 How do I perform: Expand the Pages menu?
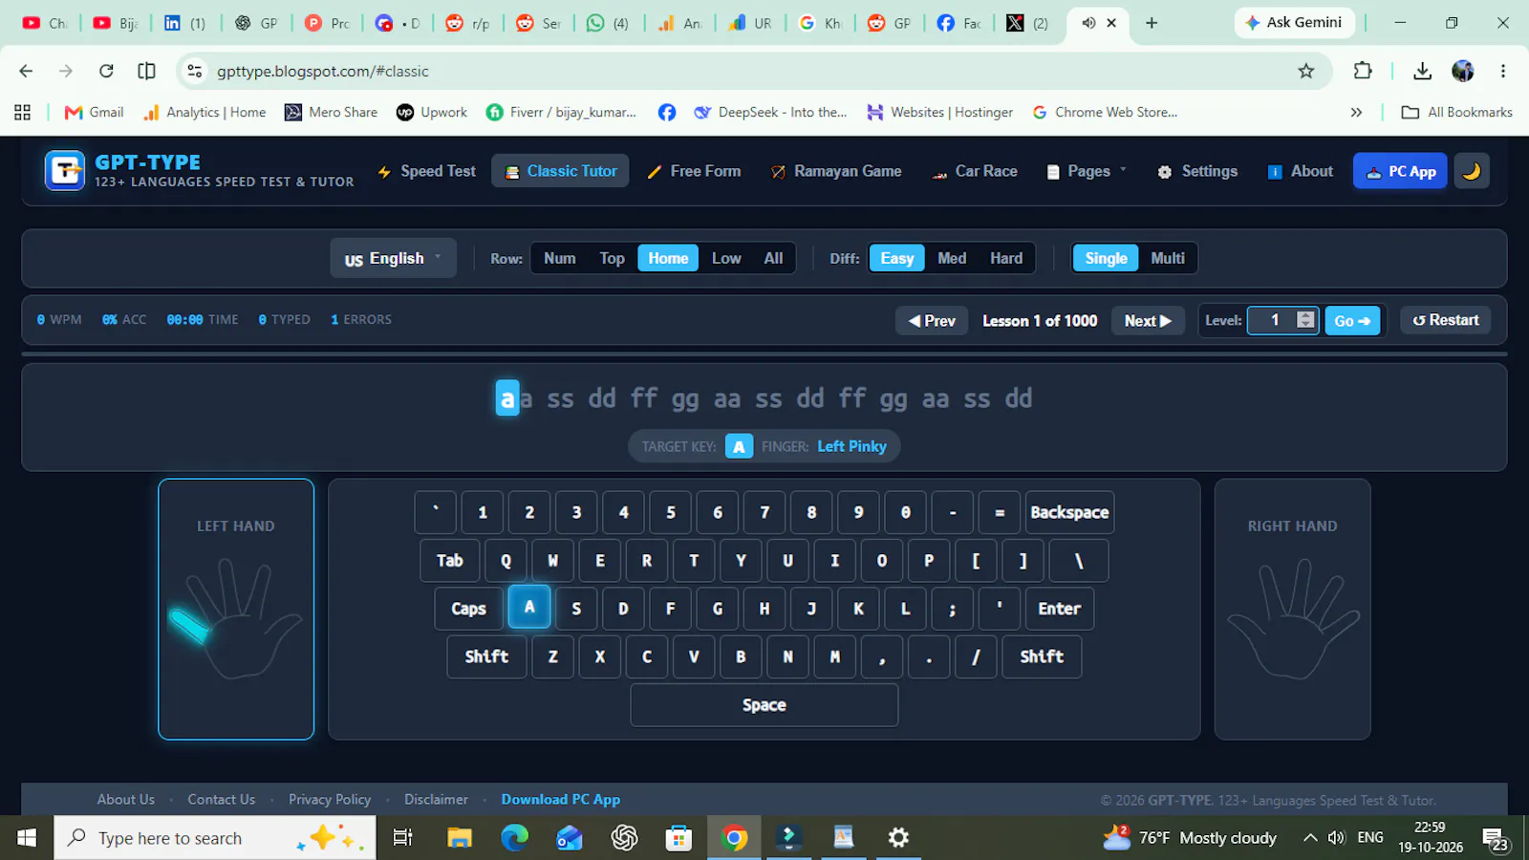pyautogui.click(x=1088, y=171)
